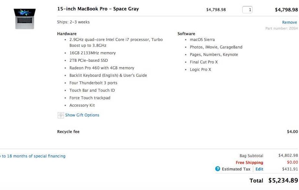Edit the estimated tax location
Image resolution: width=299 pixels, height=190 pixels.
259,169
